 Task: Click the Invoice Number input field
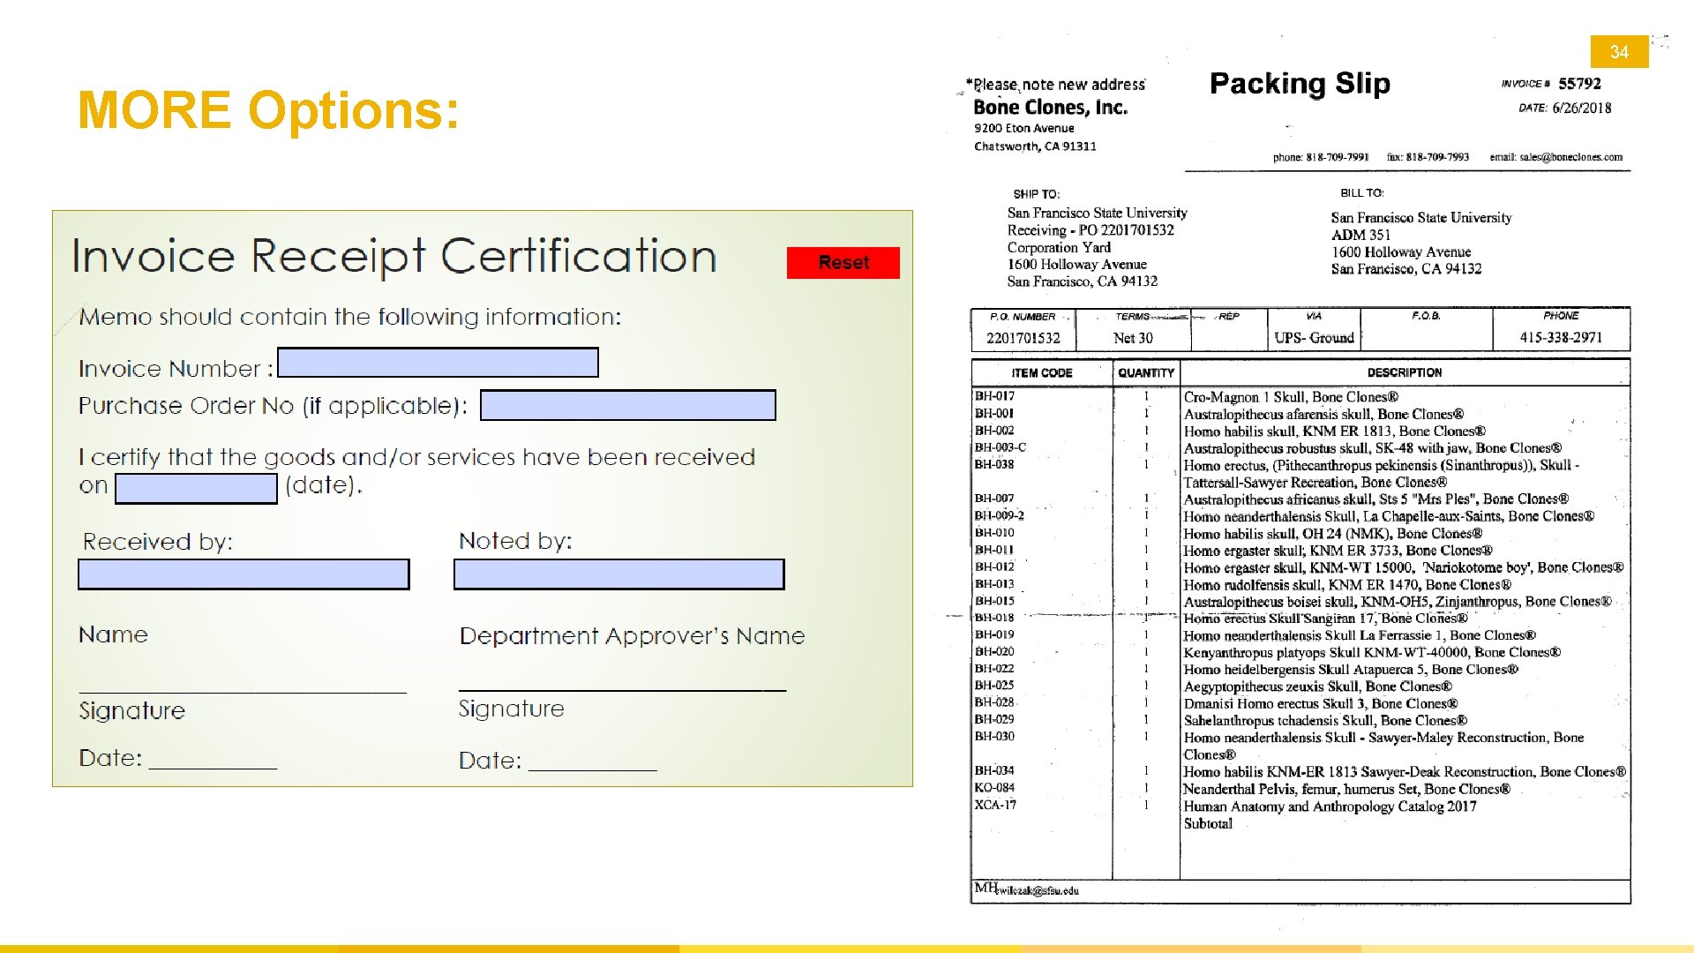[438, 363]
